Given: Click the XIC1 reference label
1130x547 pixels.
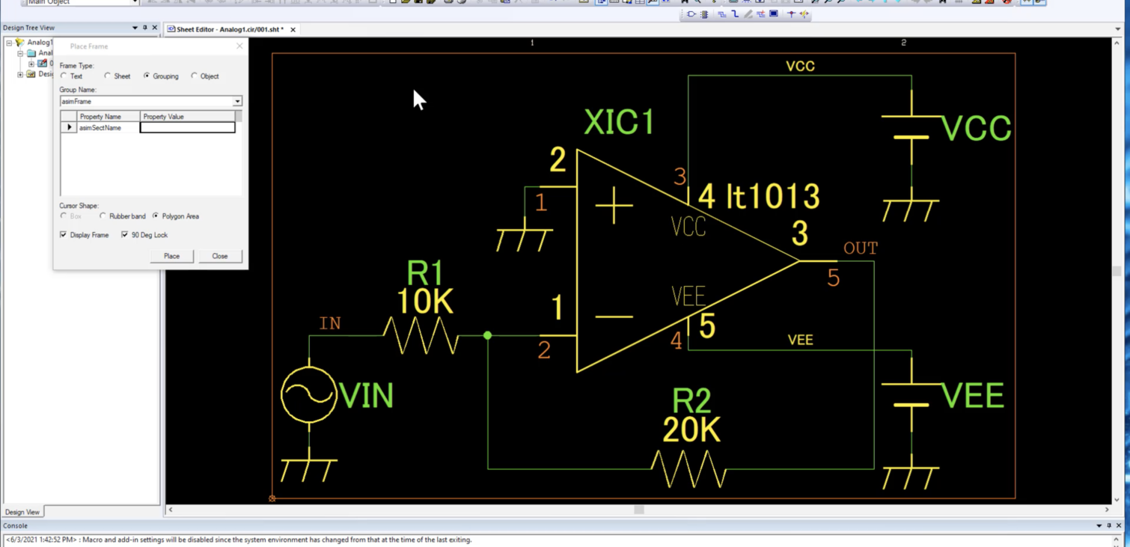Looking at the screenshot, I should point(619,122).
